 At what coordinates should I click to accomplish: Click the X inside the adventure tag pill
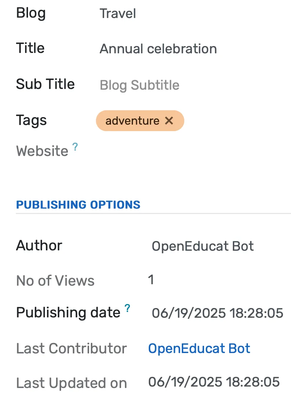169,121
